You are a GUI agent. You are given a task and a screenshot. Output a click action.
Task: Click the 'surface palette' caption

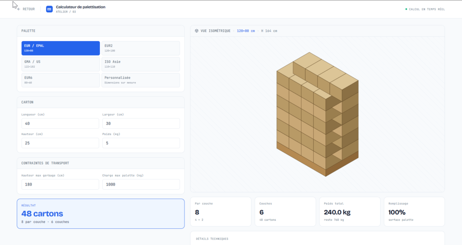[401, 220]
